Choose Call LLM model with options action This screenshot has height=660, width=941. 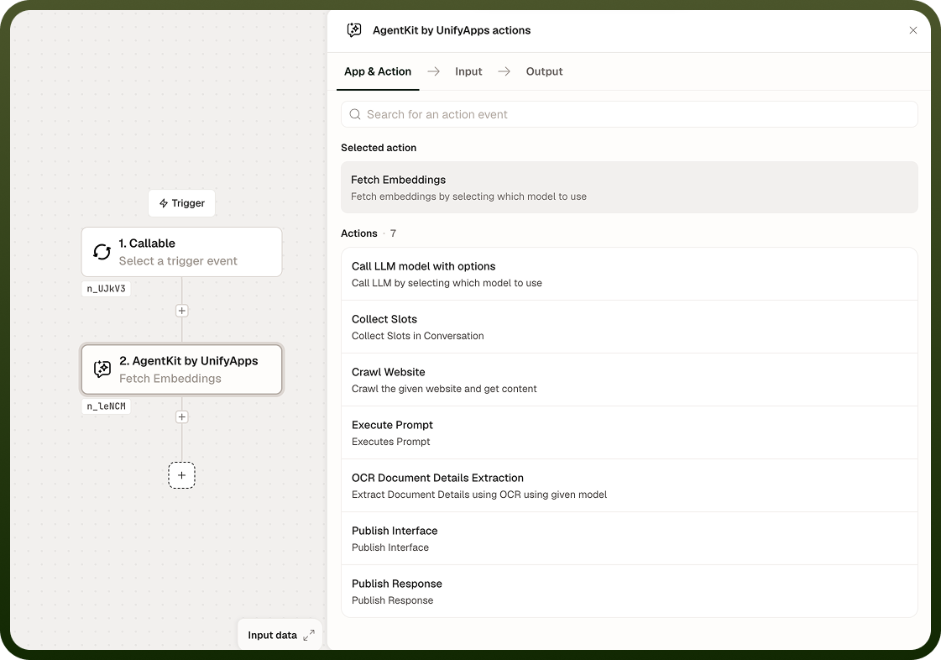(629, 274)
